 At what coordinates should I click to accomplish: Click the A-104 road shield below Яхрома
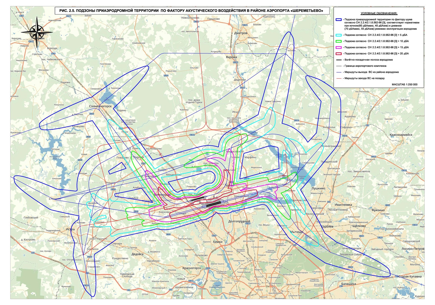point(235,62)
